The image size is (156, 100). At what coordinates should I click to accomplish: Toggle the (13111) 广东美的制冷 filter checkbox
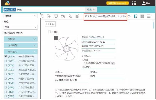tap(6, 61)
